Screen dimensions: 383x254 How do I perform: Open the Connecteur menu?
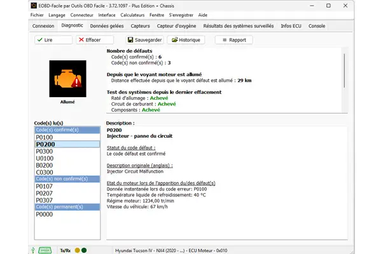coord(82,15)
